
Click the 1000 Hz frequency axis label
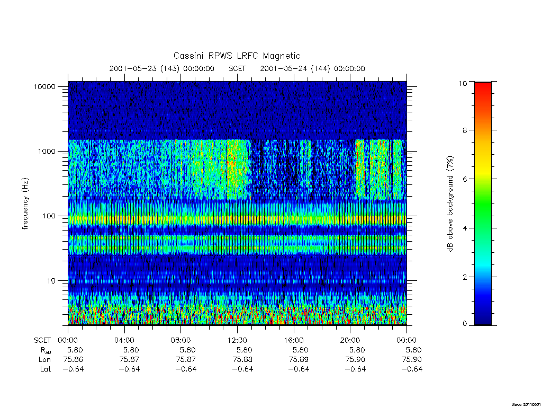point(47,151)
